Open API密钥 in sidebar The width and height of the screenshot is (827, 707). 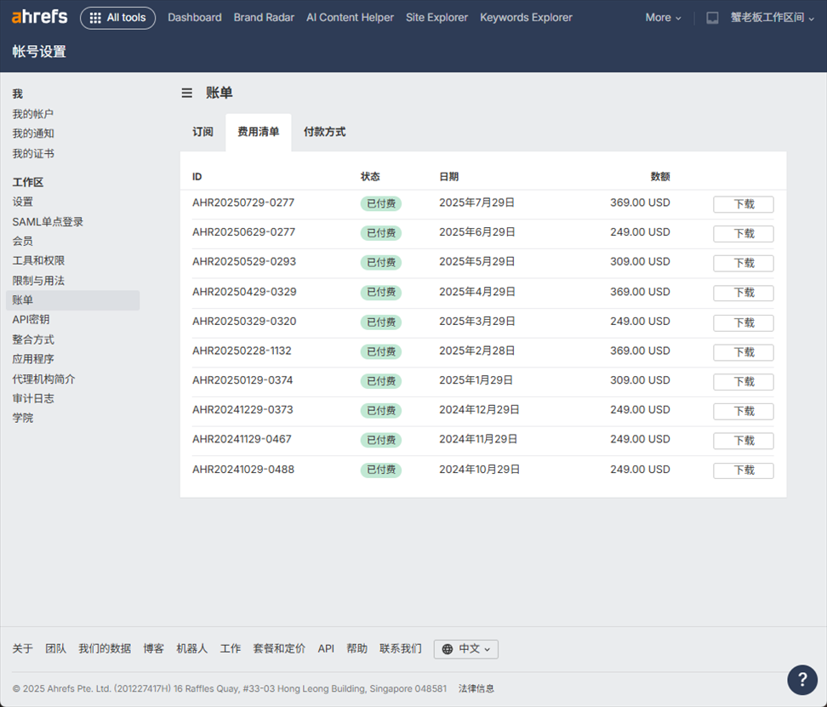point(31,320)
